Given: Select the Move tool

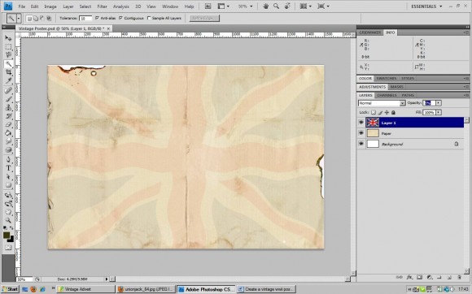Looking at the screenshot, I should (x=8, y=38).
